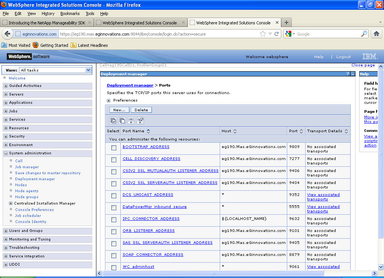The width and height of the screenshot is (384, 278).
Task: Click the content pane vertical scrollbar down arrow
Action: [381, 267]
